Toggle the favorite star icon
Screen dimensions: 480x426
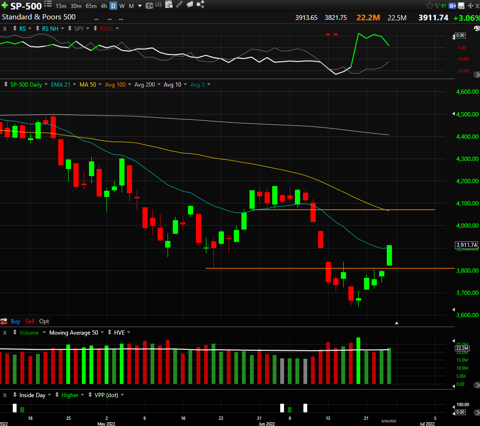430,5
